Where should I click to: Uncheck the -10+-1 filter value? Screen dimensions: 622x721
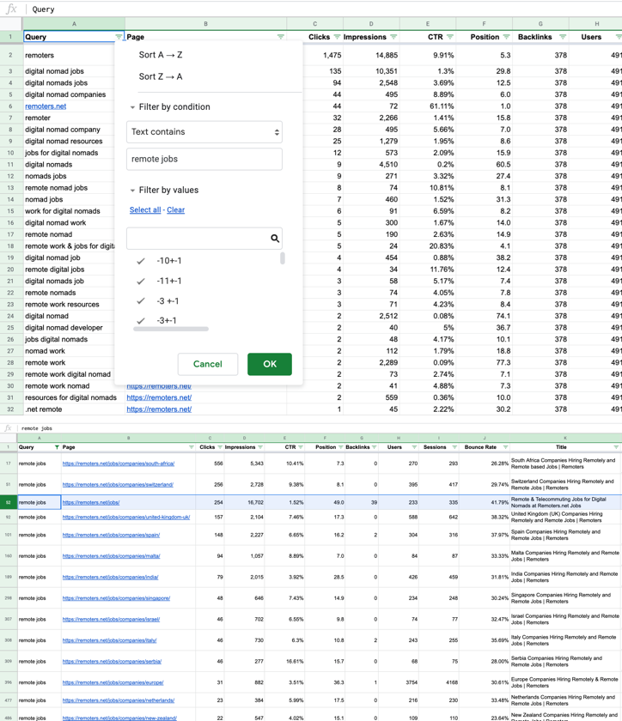(141, 261)
